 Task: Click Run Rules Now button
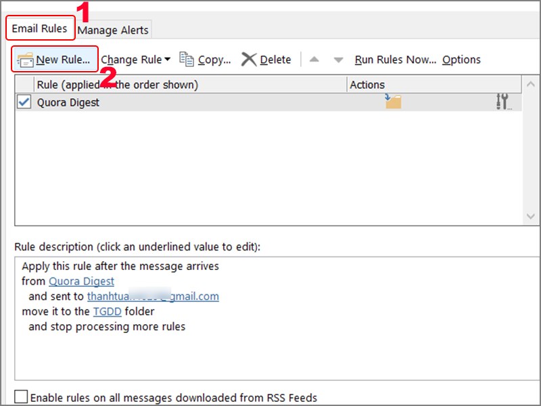(395, 60)
